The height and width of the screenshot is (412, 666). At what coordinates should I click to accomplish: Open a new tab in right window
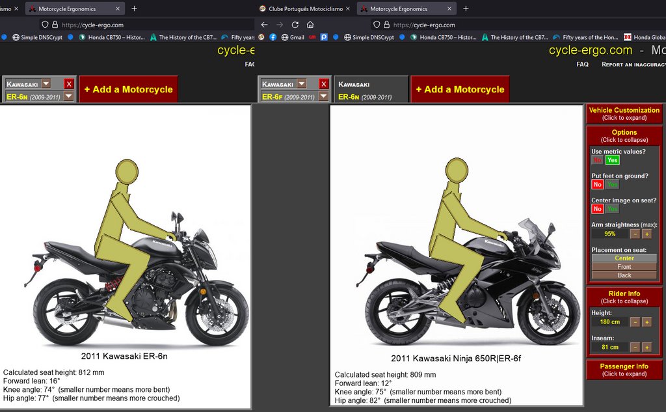point(466,8)
